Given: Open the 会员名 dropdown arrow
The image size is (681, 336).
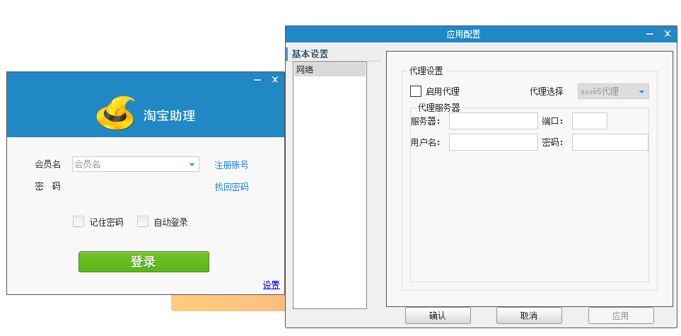Looking at the screenshot, I should [x=192, y=165].
